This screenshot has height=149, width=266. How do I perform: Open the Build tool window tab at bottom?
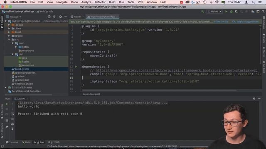(26, 142)
